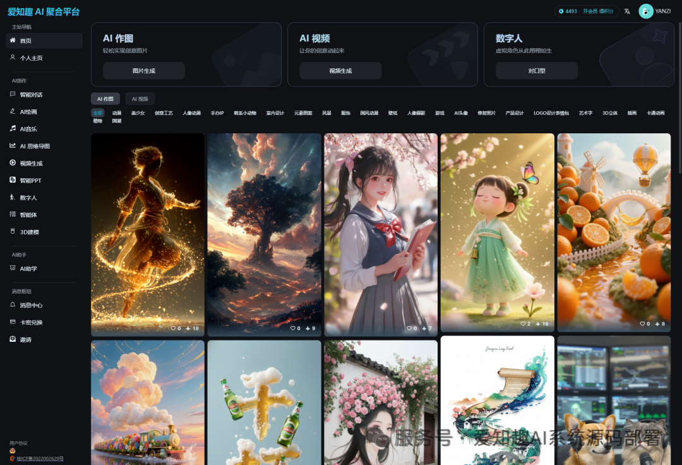Viewport: 682px width, 465px height.
Task: Switch to the AI 视频 tab
Action: point(140,99)
